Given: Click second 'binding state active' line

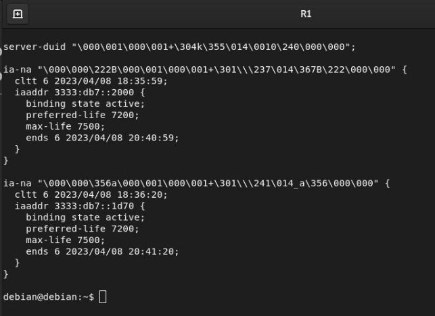Looking at the screenshot, I should click(85, 217).
